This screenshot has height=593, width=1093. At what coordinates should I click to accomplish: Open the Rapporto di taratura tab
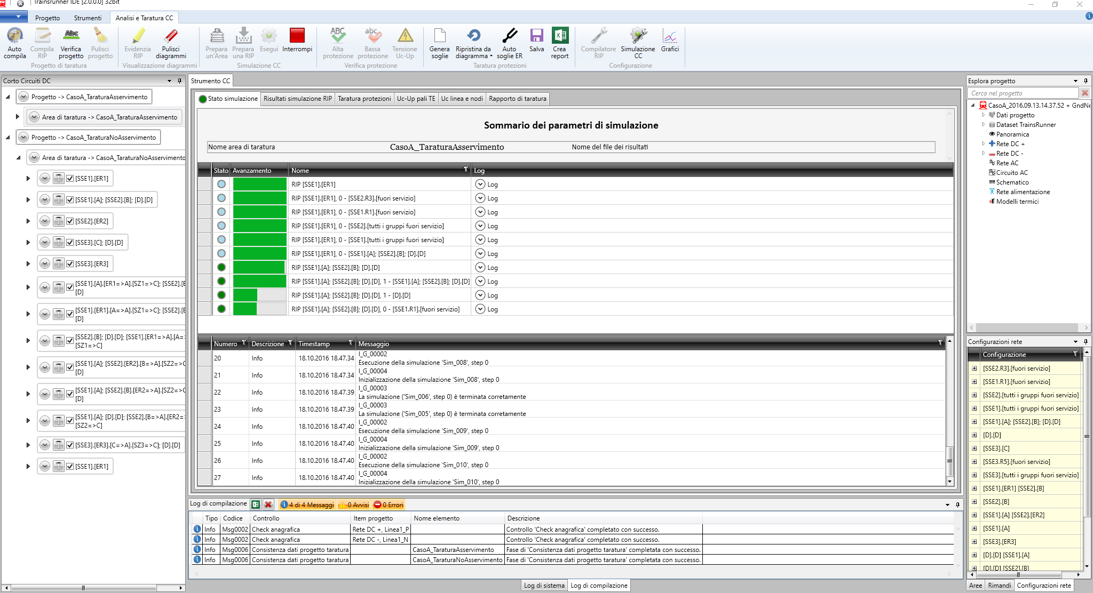point(518,99)
